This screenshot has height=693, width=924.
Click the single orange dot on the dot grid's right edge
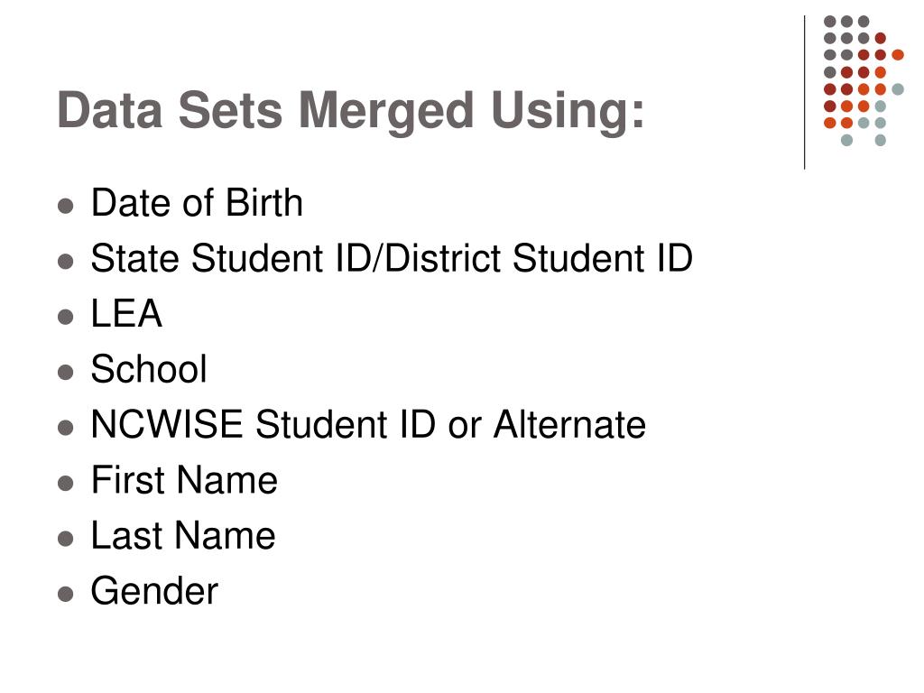tap(898, 55)
